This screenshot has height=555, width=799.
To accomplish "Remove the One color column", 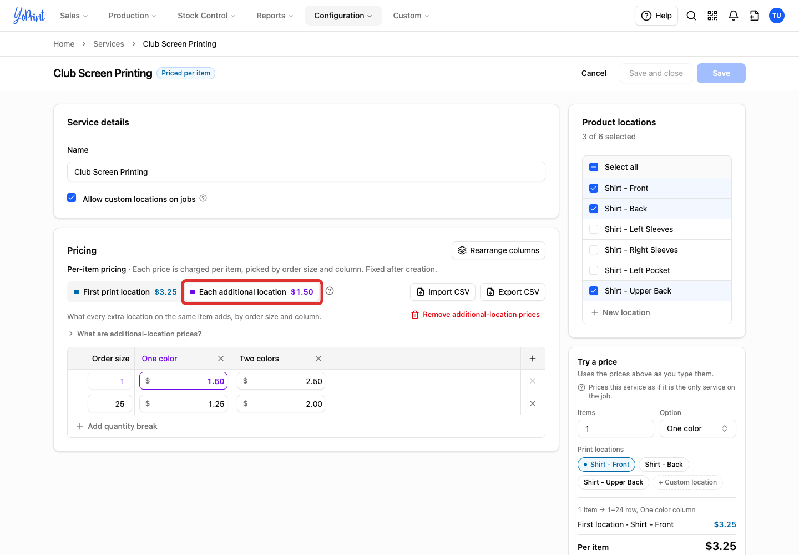I will (x=221, y=359).
